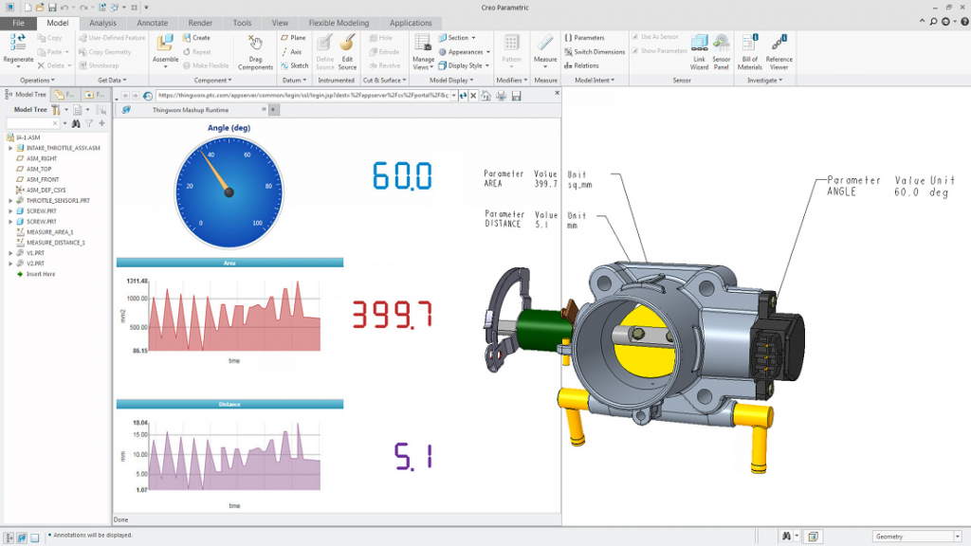
Task: Click the Model Tree search field
Action: coord(32,124)
